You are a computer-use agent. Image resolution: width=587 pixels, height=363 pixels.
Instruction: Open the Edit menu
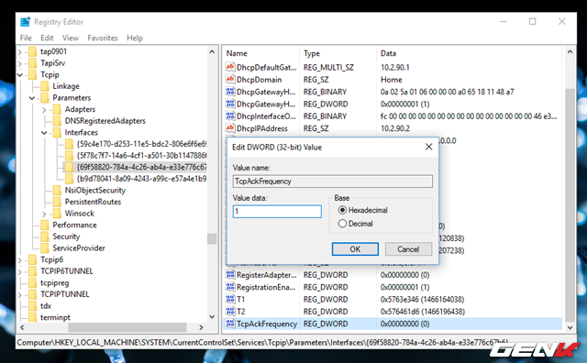(x=47, y=38)
